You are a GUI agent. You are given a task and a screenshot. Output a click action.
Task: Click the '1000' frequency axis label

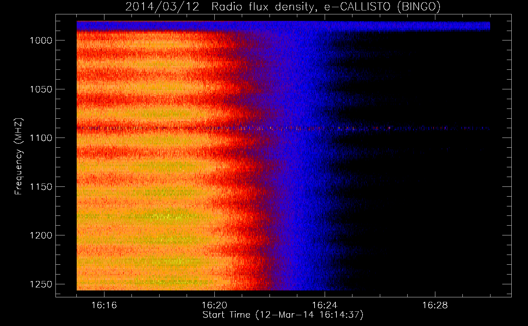41,40
